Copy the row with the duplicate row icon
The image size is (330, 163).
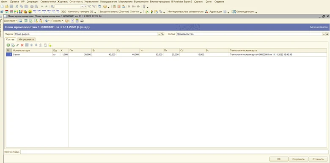point(13,45)
